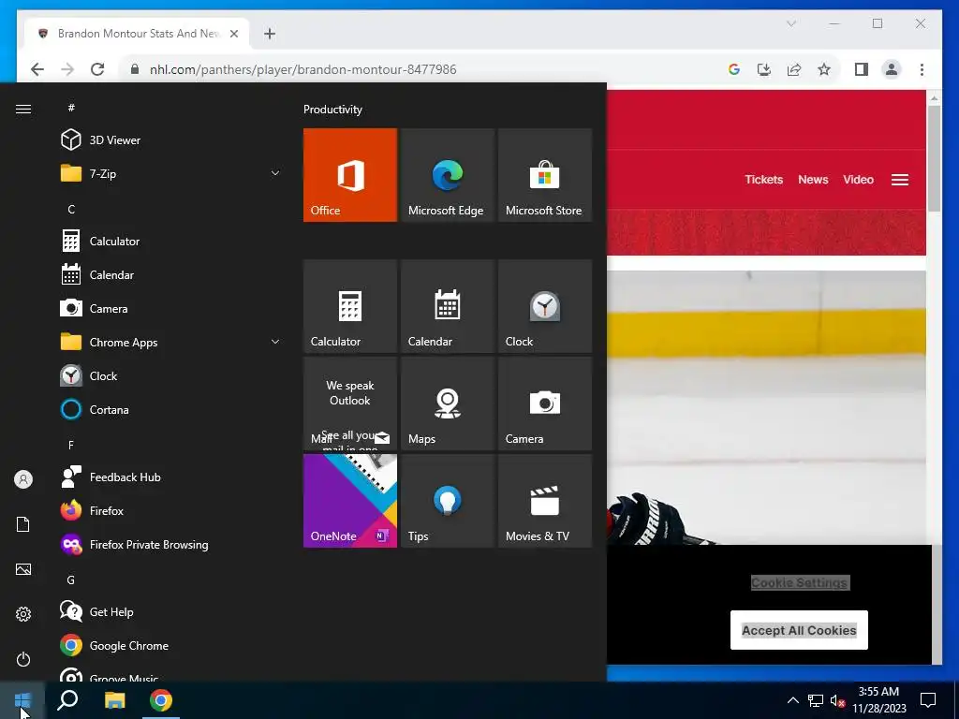Close the Brandon Montour tab

[233, 34]
